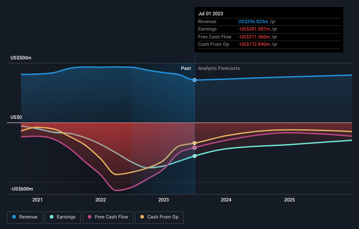The width and height of the screenshot is (359, 229).
Task: Click the Earnings row label in tooltip
Action: click(207, 29)
